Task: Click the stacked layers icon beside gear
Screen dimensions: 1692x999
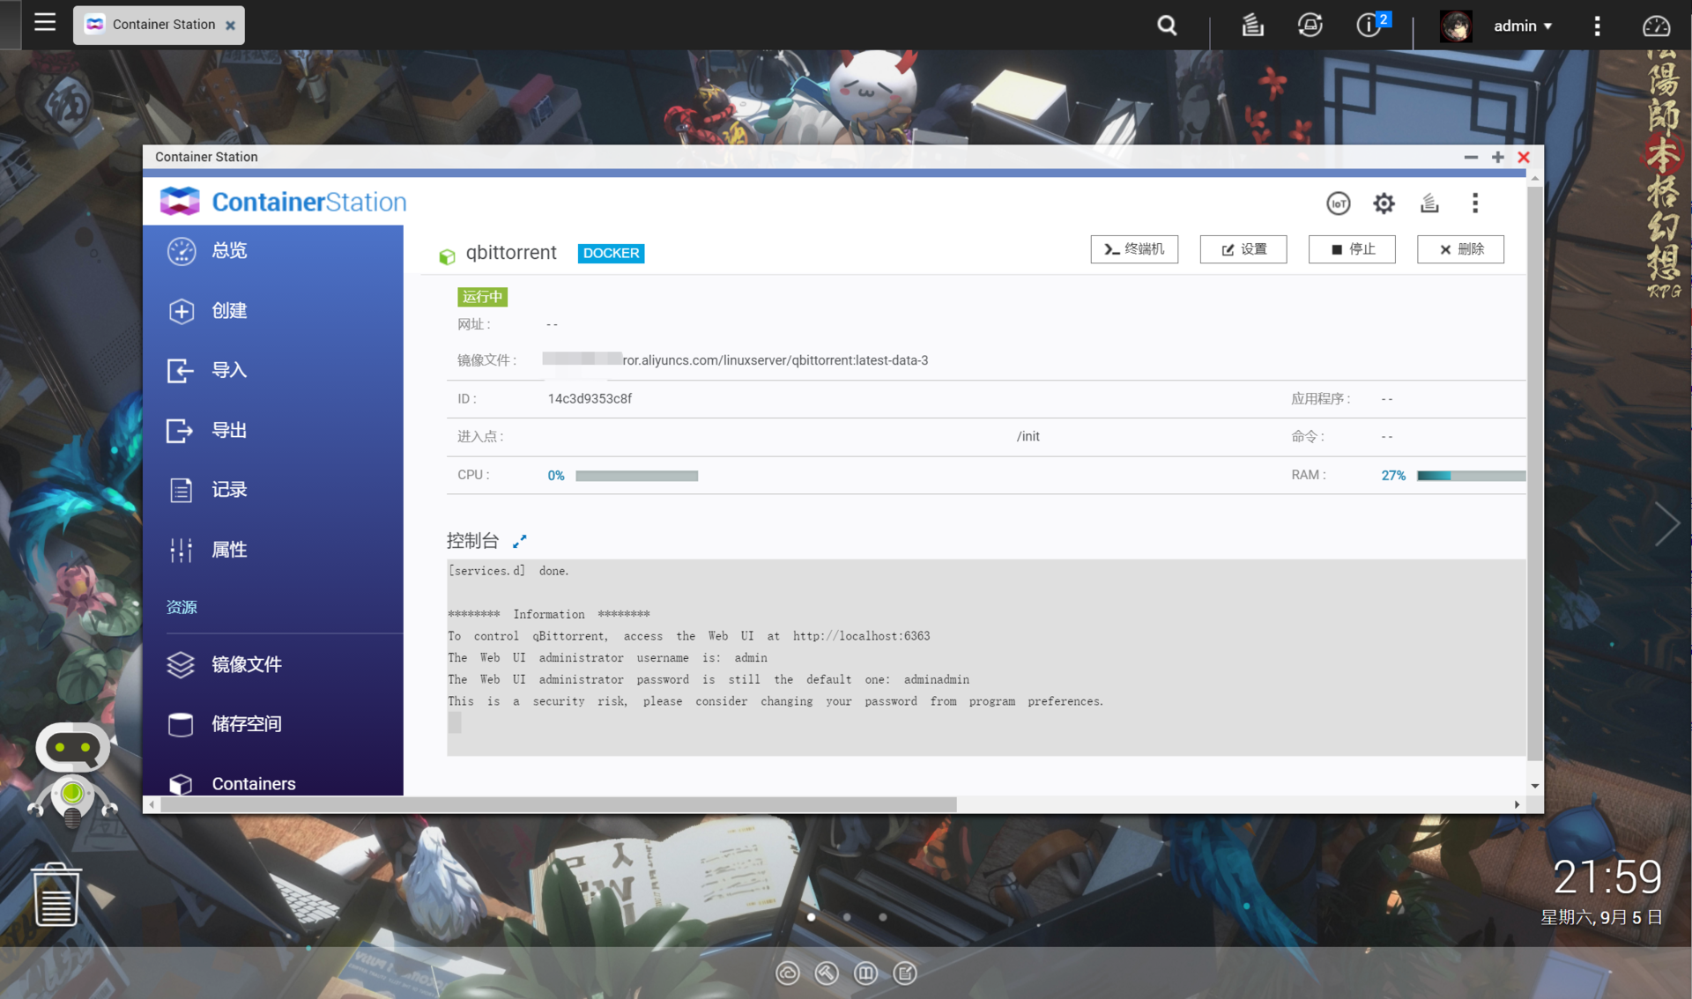Action: (1429, 203)
